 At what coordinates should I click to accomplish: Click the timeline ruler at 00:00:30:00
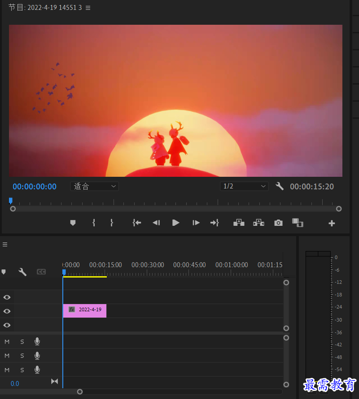click(x=148, y=265)
